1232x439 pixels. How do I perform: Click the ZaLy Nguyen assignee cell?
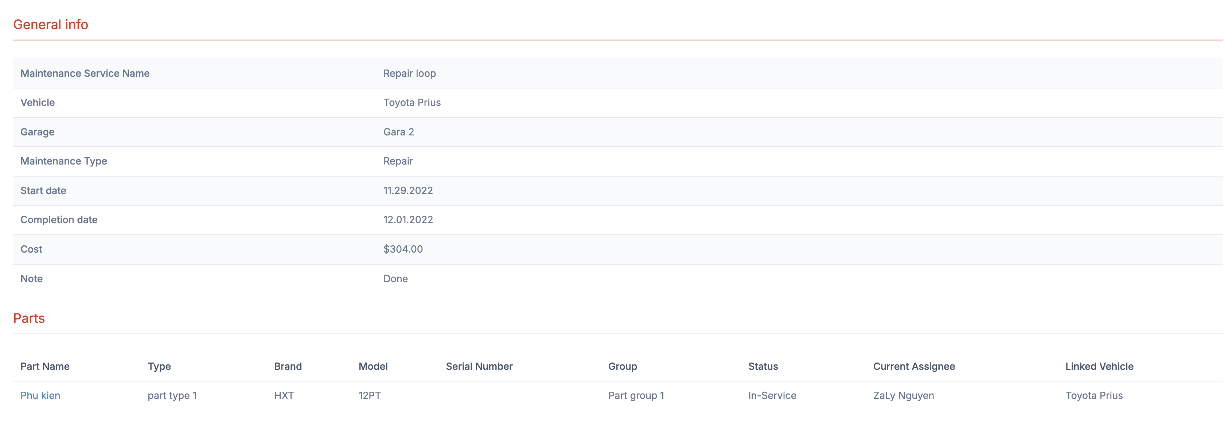[x=904, y=396]
